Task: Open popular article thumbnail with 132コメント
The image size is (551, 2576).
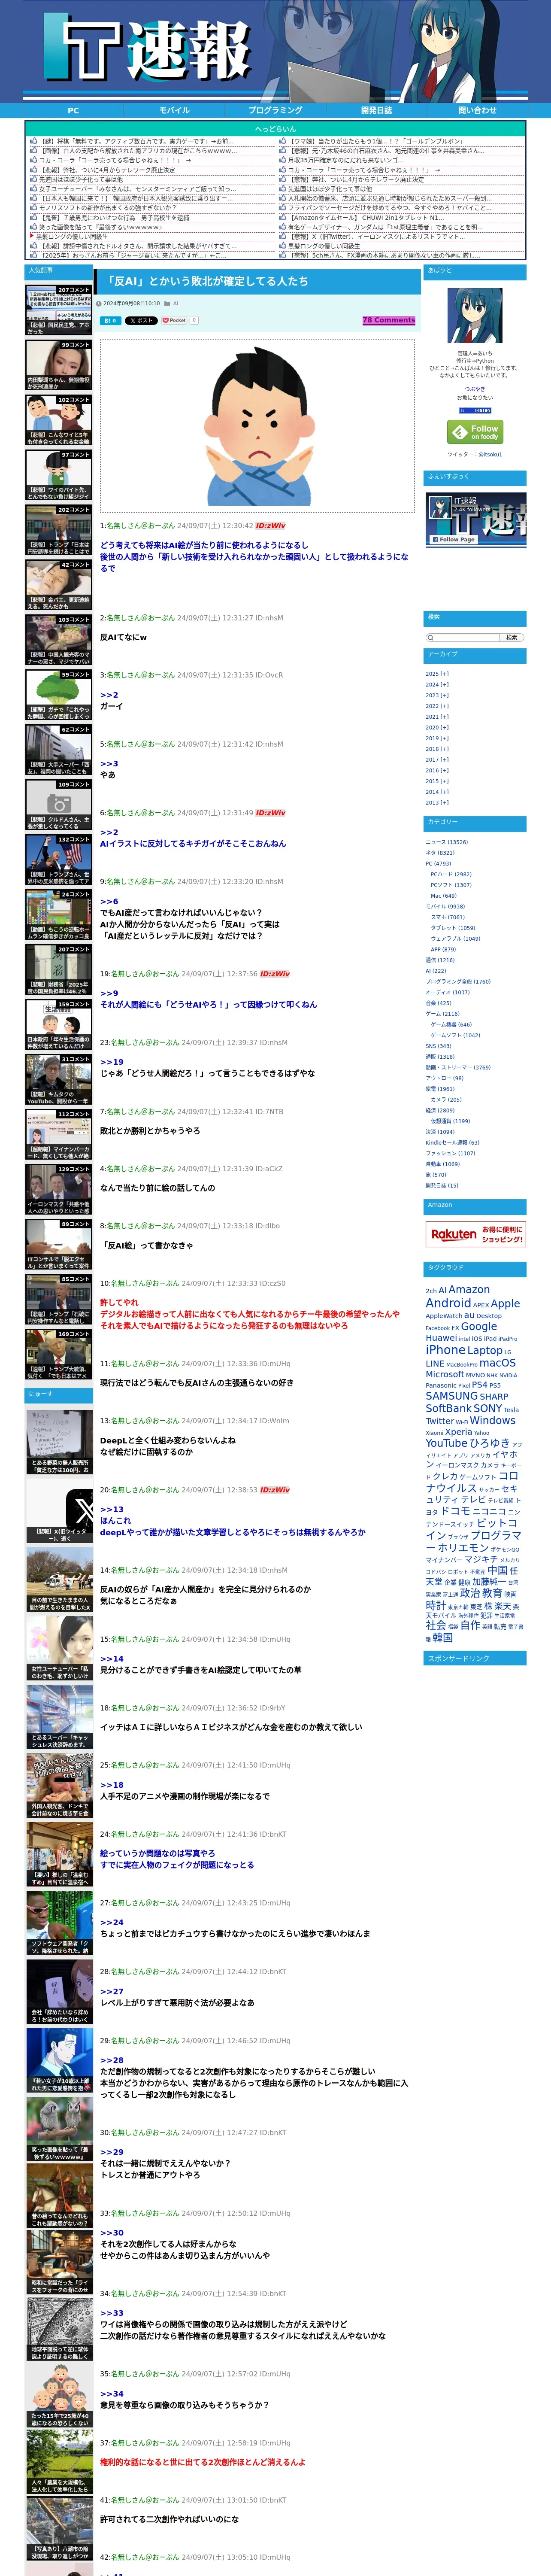Action: coord(59,860)
